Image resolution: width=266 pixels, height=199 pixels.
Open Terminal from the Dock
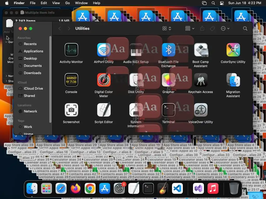pos(148,188)
